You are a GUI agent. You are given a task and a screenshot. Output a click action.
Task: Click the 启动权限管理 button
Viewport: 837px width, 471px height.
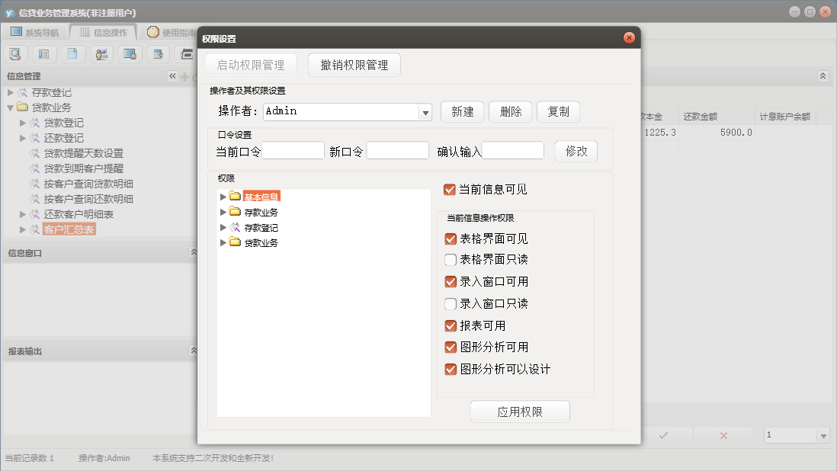pyautogui.click(x=251, y=65)
